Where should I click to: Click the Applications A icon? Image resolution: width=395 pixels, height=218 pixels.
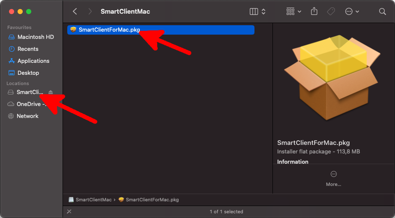(12, 61)
